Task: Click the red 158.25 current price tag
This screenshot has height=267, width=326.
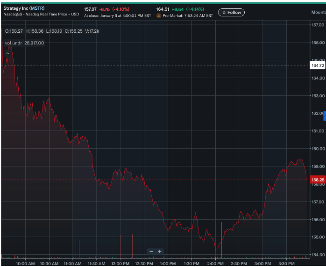Action: [318, 180]
